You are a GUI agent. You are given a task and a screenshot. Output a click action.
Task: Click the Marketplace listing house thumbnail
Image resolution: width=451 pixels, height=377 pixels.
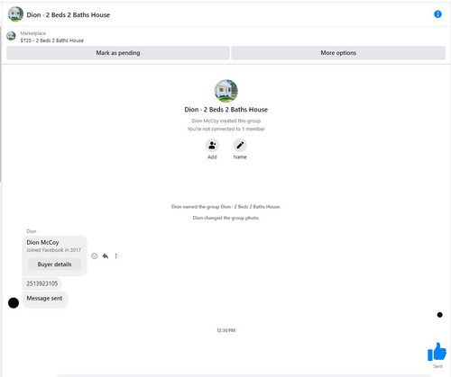12,36
